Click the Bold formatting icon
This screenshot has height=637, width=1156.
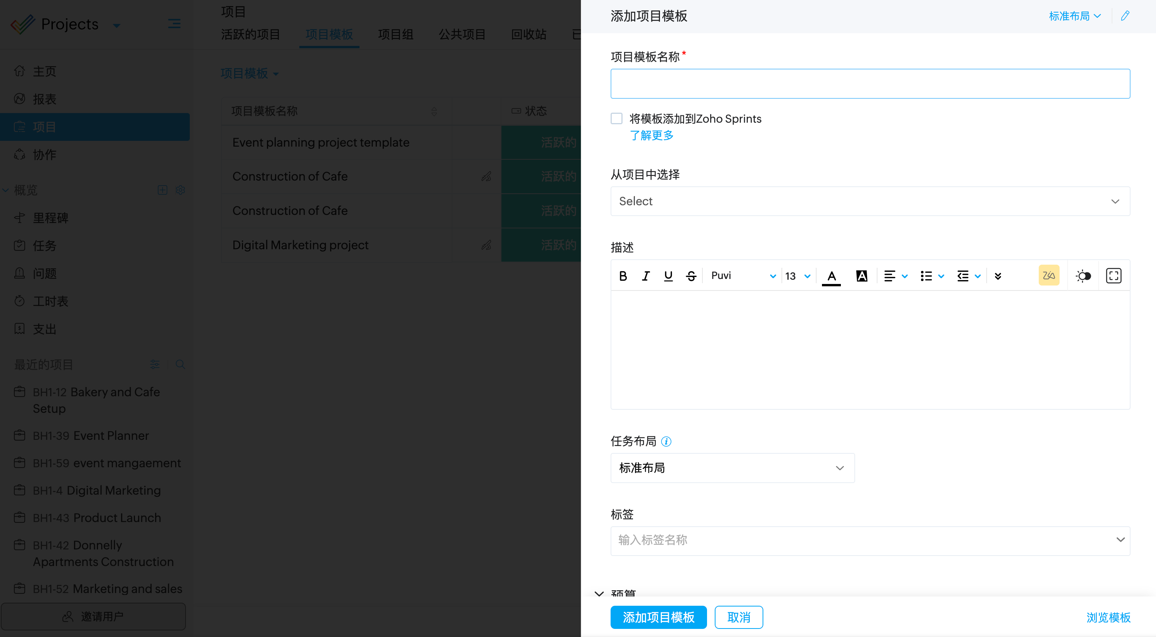pos(623,275)
